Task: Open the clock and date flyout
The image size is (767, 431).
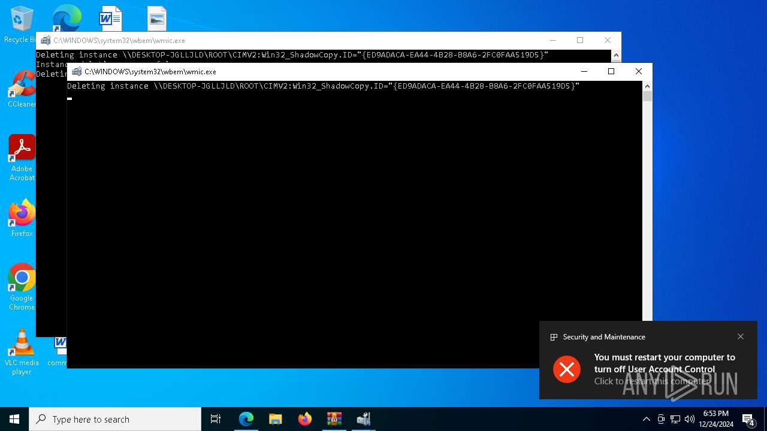Action: (x=716, y=419)
